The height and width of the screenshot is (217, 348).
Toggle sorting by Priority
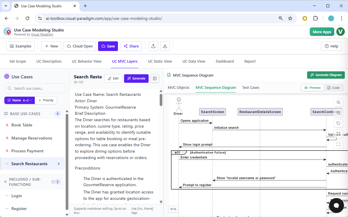[x=46, y=100]
